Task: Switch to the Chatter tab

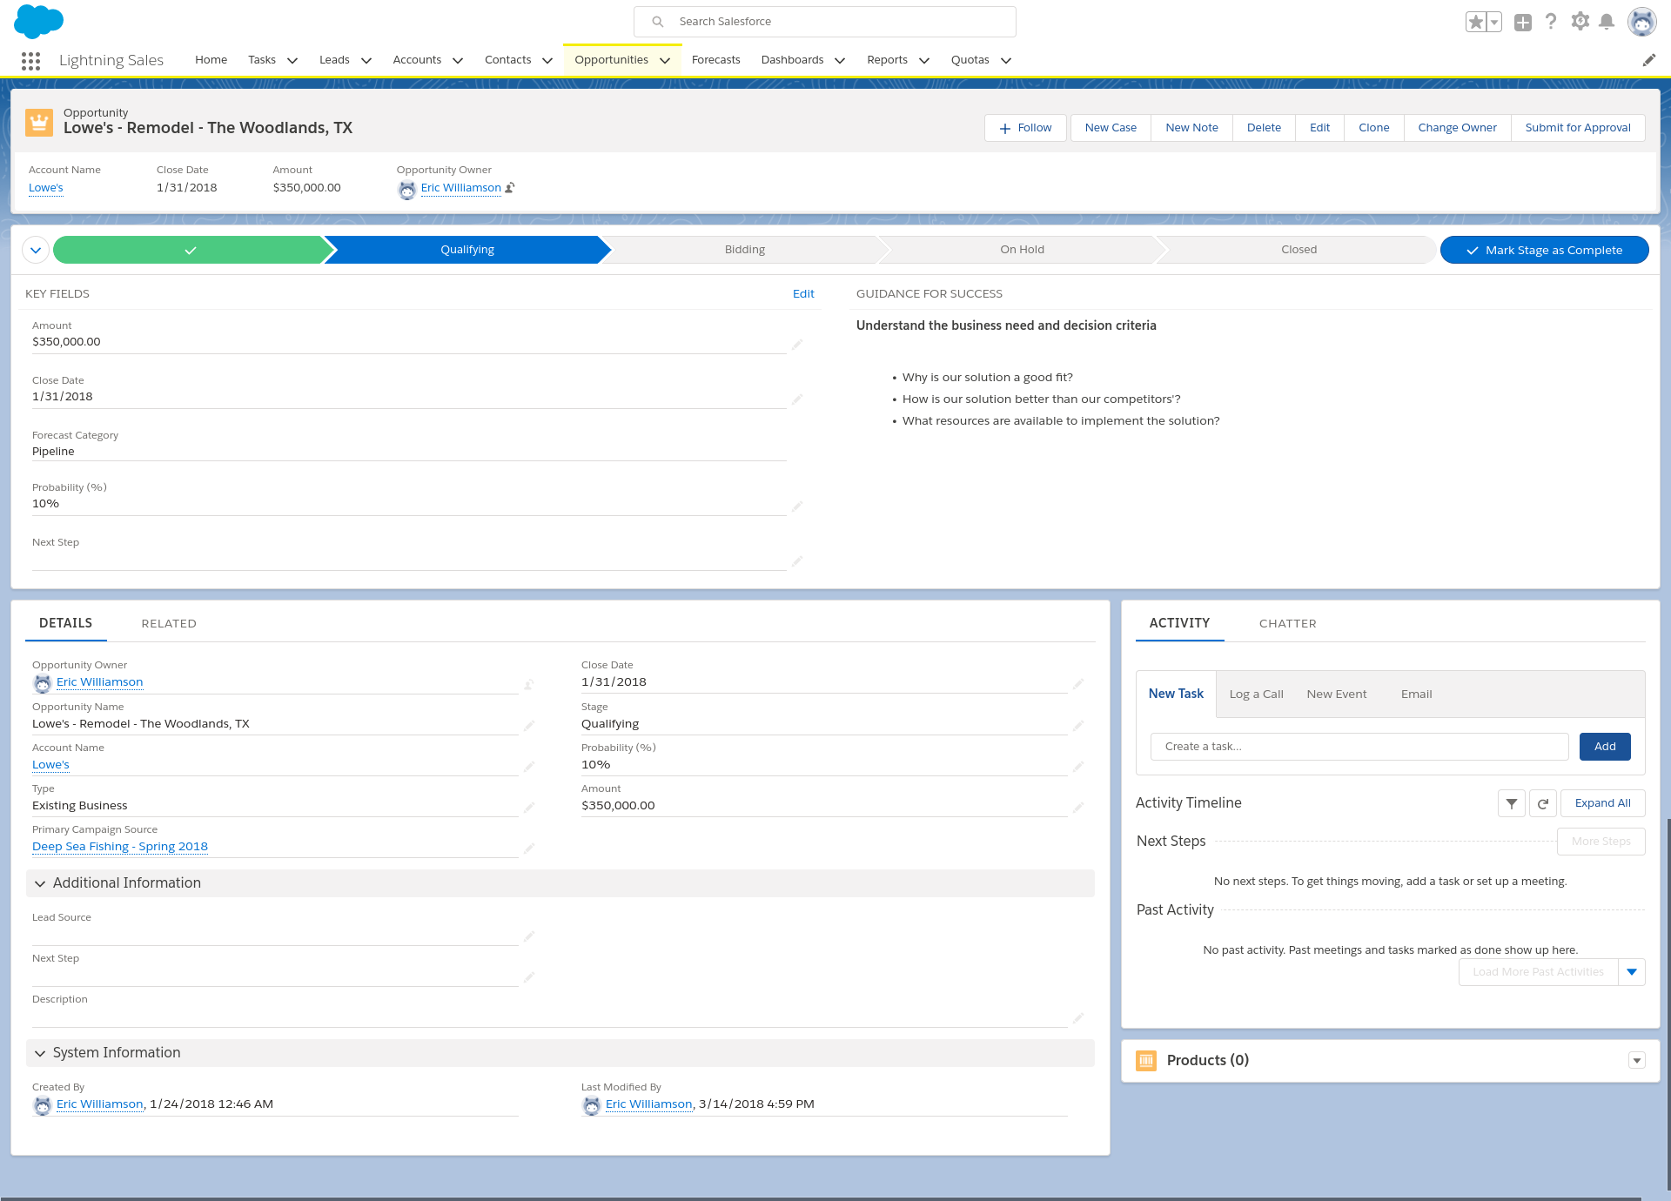Action: pos(1288,624)
